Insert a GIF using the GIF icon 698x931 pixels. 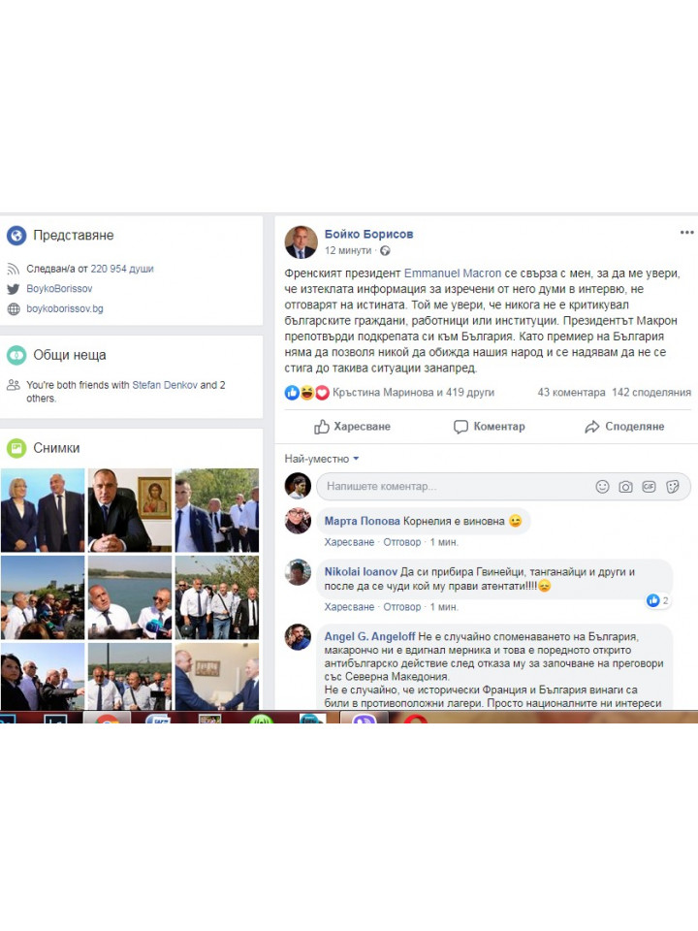tap(649, 487)
